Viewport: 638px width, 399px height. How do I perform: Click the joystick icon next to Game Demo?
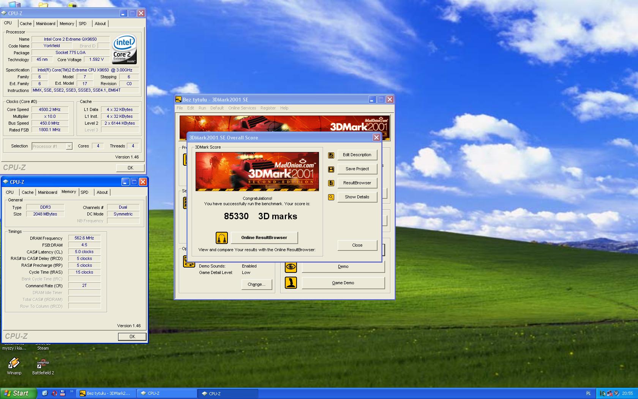click(x=291, y=283)
